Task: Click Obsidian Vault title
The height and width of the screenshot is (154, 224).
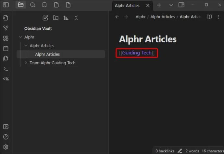Action: [x=38, y=28]
